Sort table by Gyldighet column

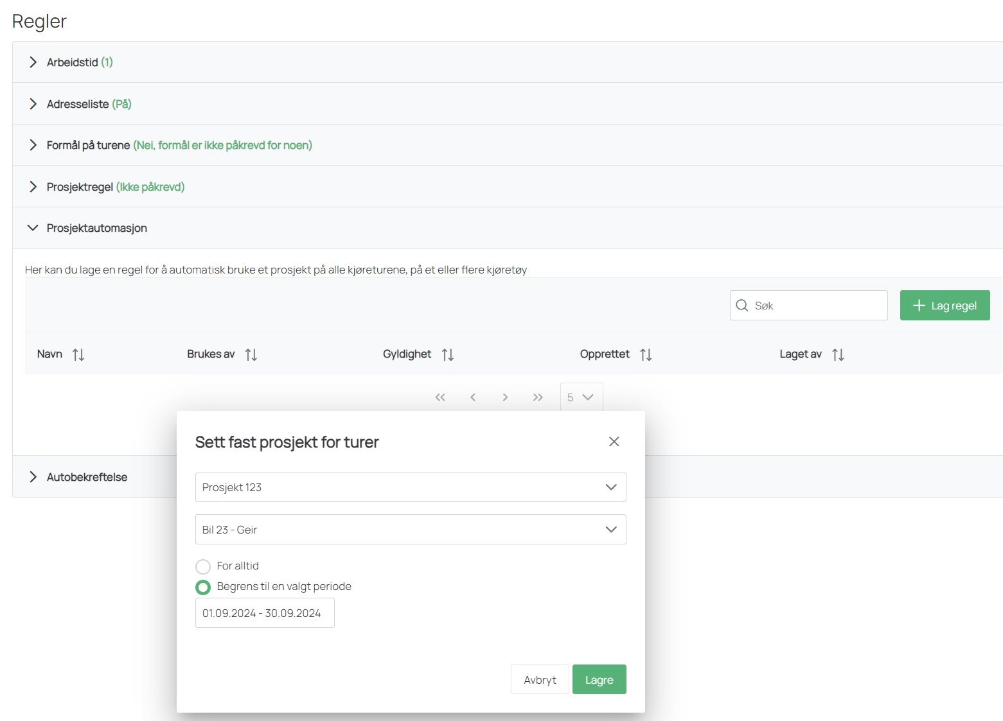coord(447,354)
